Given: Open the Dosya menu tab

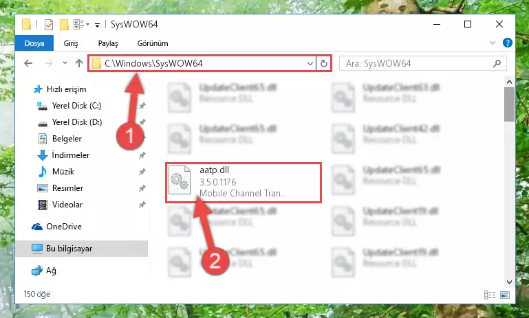Looking at the screenshot, I should coord(34,43).
